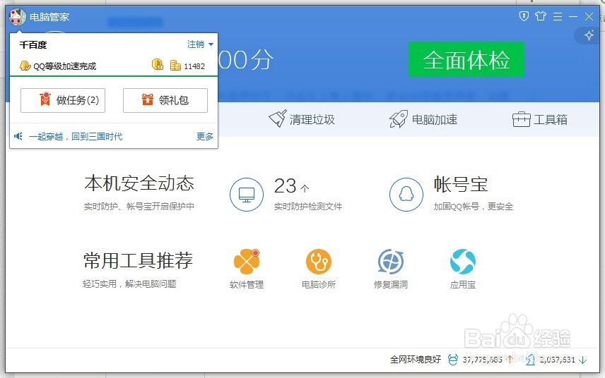
Task: Click the 帐号宝 heading
Action: coord(461,184)
